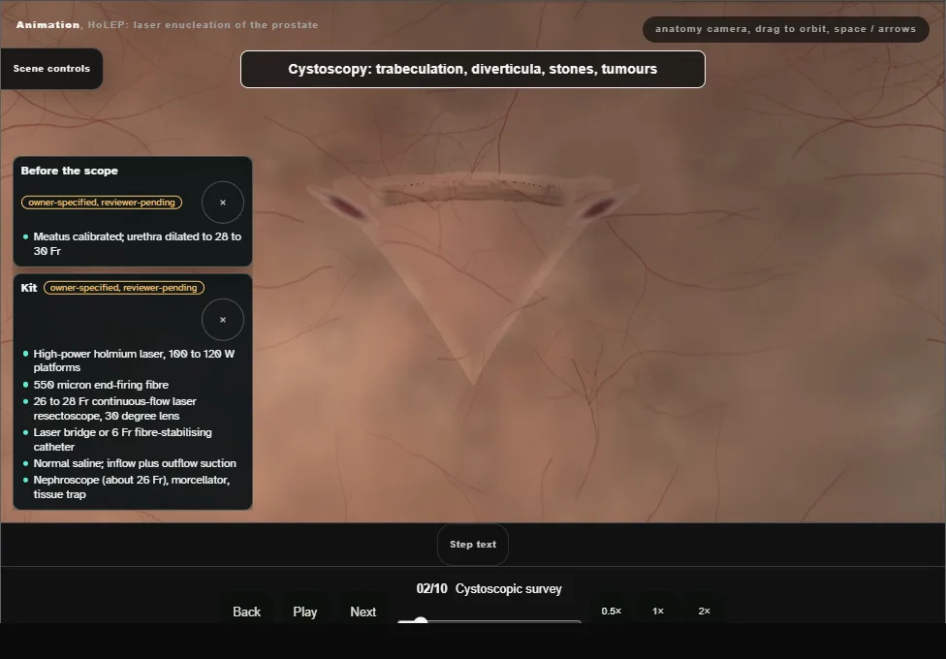
Task: Select the 550 micron end-firing fibre item
Action: click(101, 385)
